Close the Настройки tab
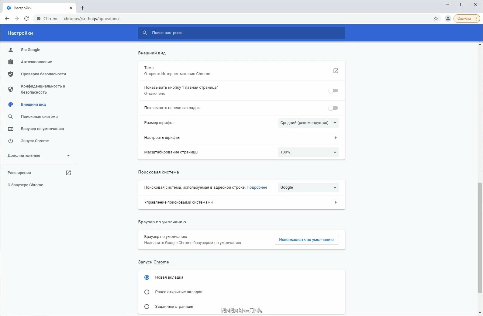This screenshot has width=483, height=316. [x=71, y=8]
